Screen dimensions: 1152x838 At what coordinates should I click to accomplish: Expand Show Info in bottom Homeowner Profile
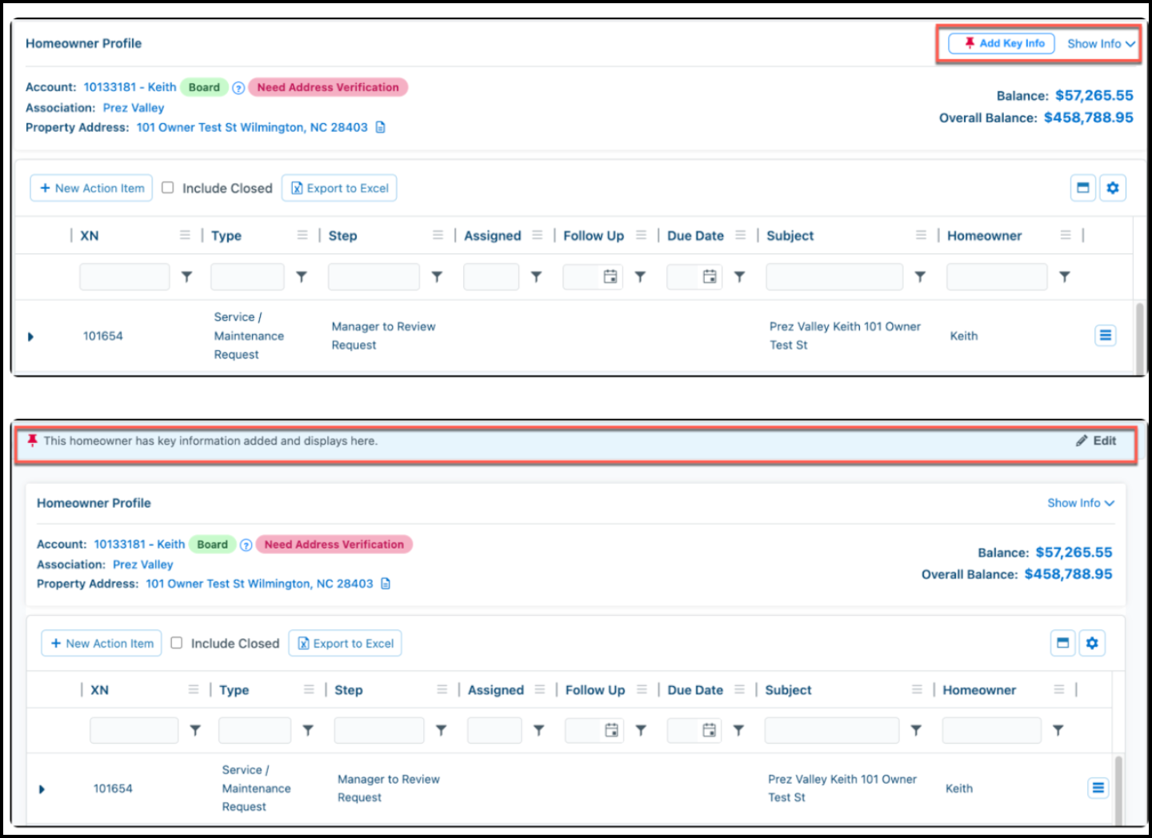[x=1081, y=503]
